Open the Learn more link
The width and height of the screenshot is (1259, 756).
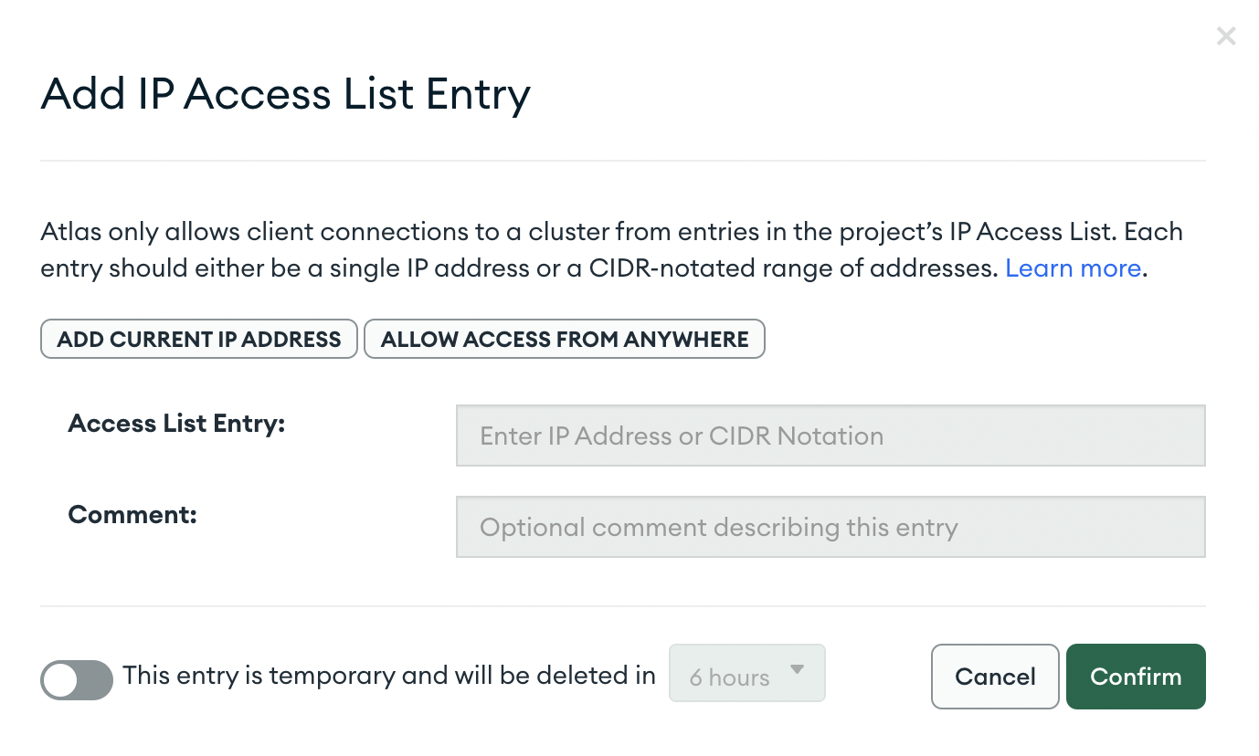tap(1073, 268)
